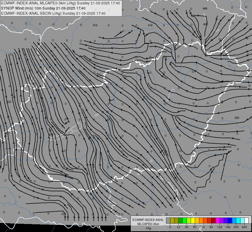Click the legend tick label 50
The image size is (252, 232).
pyautogui.click(x=195, y=227)
